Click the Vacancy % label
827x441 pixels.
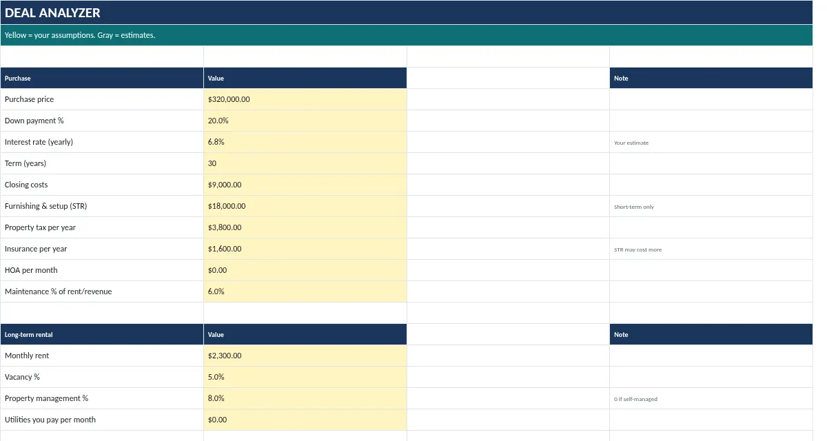coord(102,377)
